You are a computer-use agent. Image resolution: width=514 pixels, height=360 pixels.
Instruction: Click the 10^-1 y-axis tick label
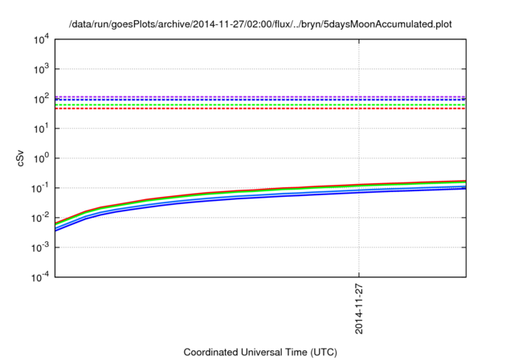[x=41, y=188]
